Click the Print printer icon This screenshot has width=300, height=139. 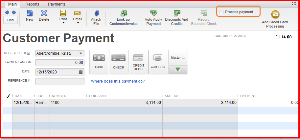63,13
